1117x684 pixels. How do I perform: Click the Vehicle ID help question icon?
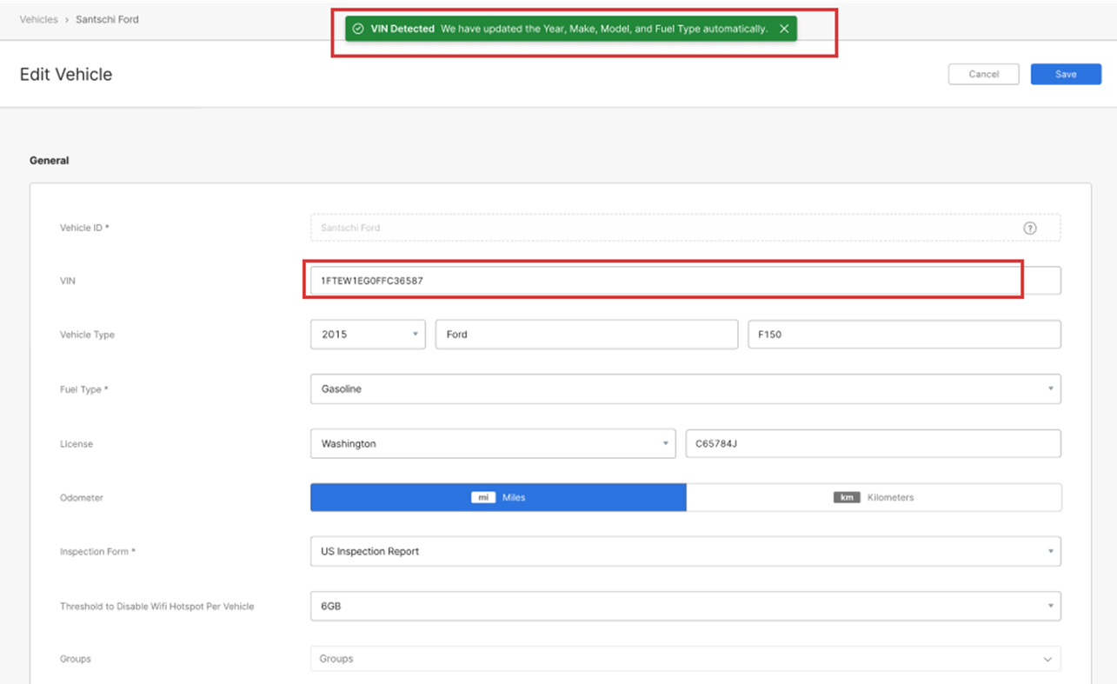click(1030, 228)
